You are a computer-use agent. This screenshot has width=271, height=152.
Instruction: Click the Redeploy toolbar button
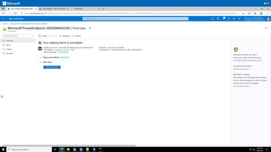[x=64, y=36]
